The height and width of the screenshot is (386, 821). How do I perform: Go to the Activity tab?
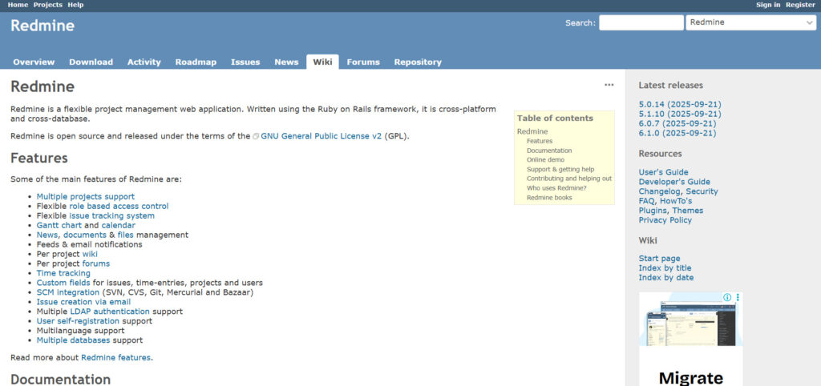coord(144,62)
